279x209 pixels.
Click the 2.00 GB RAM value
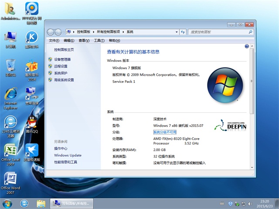pyautogui.click(x=160, y=150)
